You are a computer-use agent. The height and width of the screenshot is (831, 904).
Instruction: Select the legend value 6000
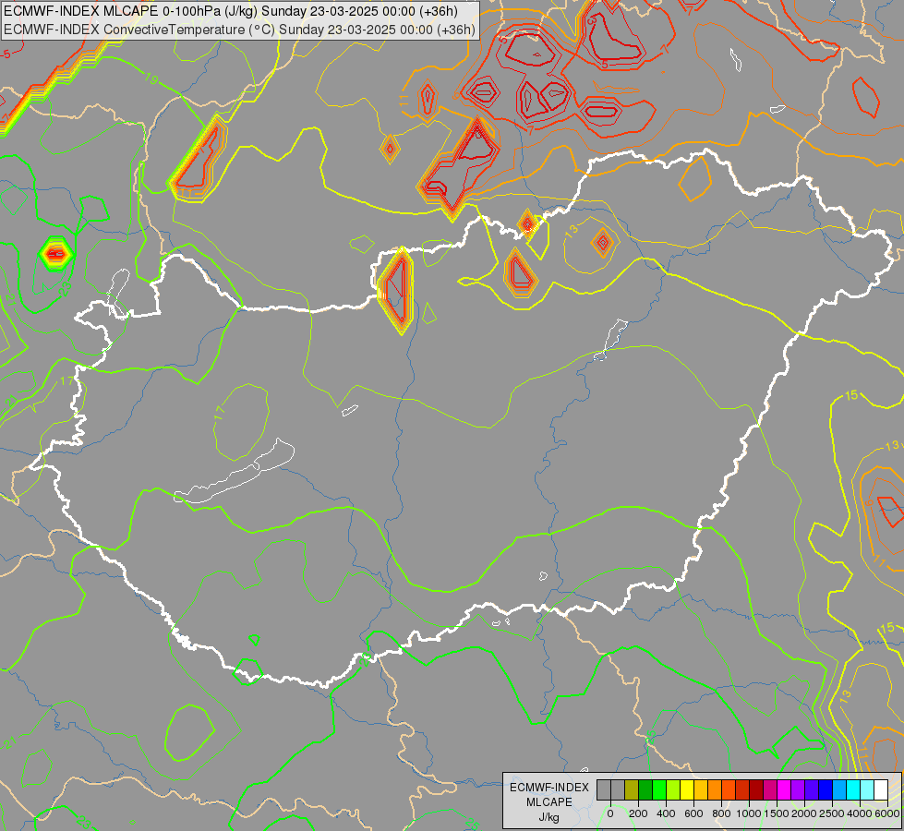tap(887, 813)
